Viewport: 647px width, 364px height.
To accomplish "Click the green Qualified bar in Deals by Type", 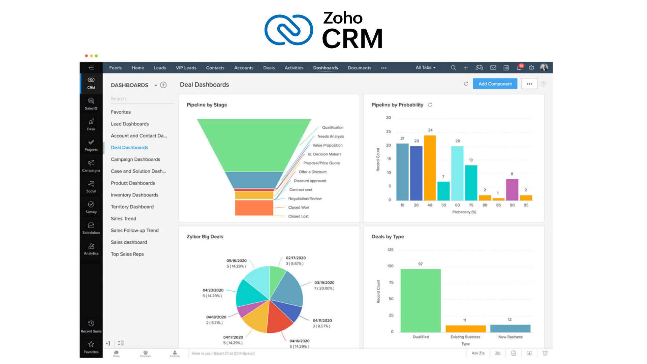I will click(x=421, y=301).
